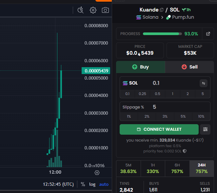217x193 pixels.
Task: Select the 5M stats period
Action: pyautogui.click(x=128, y=168)
